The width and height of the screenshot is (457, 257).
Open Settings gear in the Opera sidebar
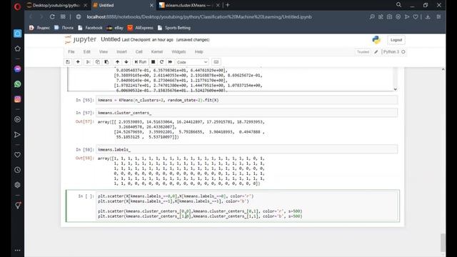17,185
